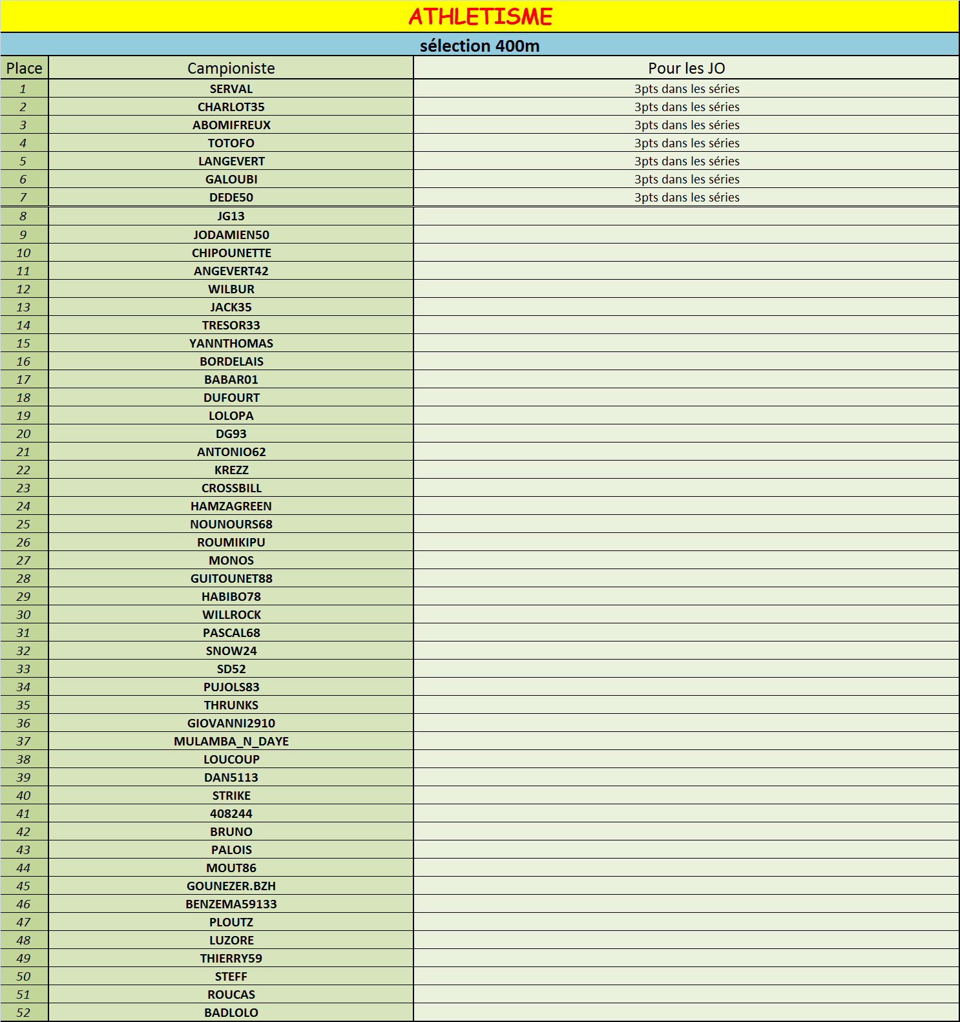Screen dimensions: 960x1022
Task: Click the 408244 entry
Action: (231, 814)
